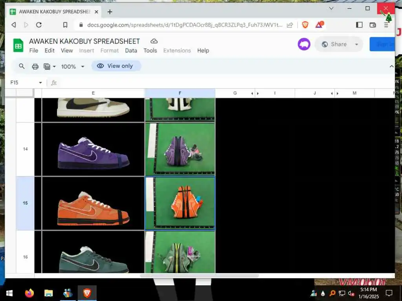Collapse the toolbar with chevron icon

click(391, 66)
